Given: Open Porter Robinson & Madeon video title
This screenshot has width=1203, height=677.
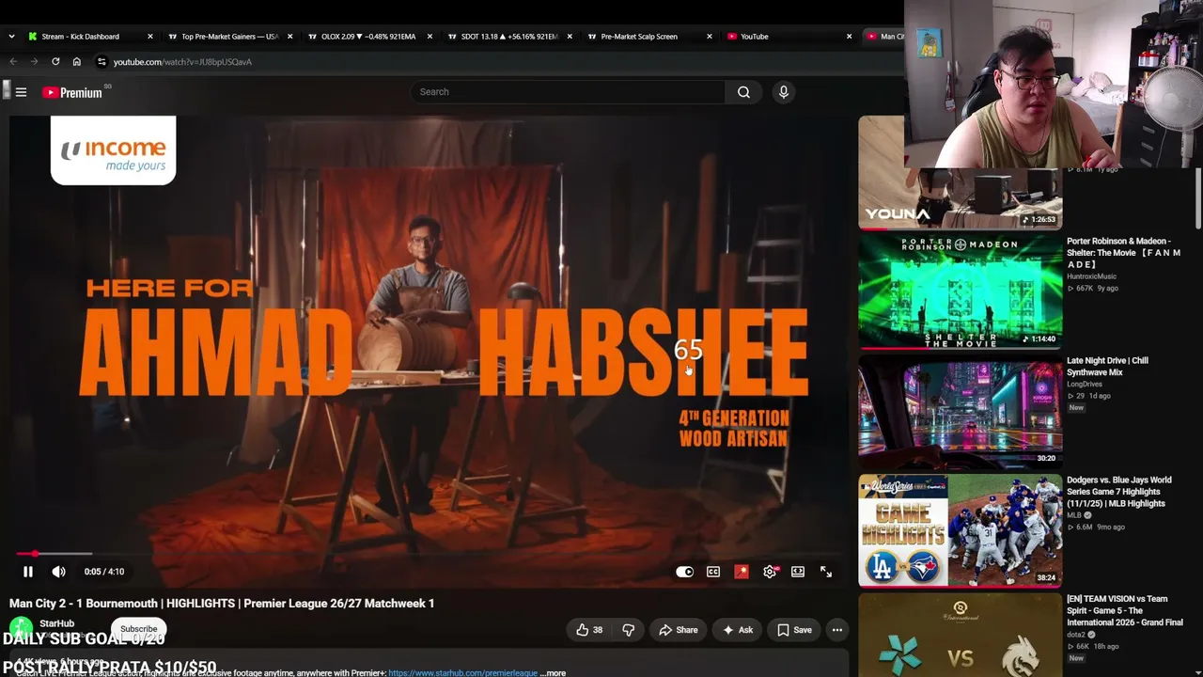Looking at the screenshot, I should pos(1123,253).
